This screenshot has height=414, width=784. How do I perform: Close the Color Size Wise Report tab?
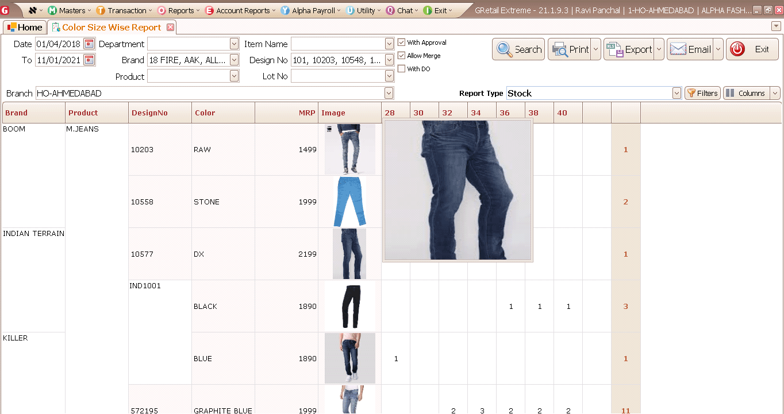coord(170,28)
